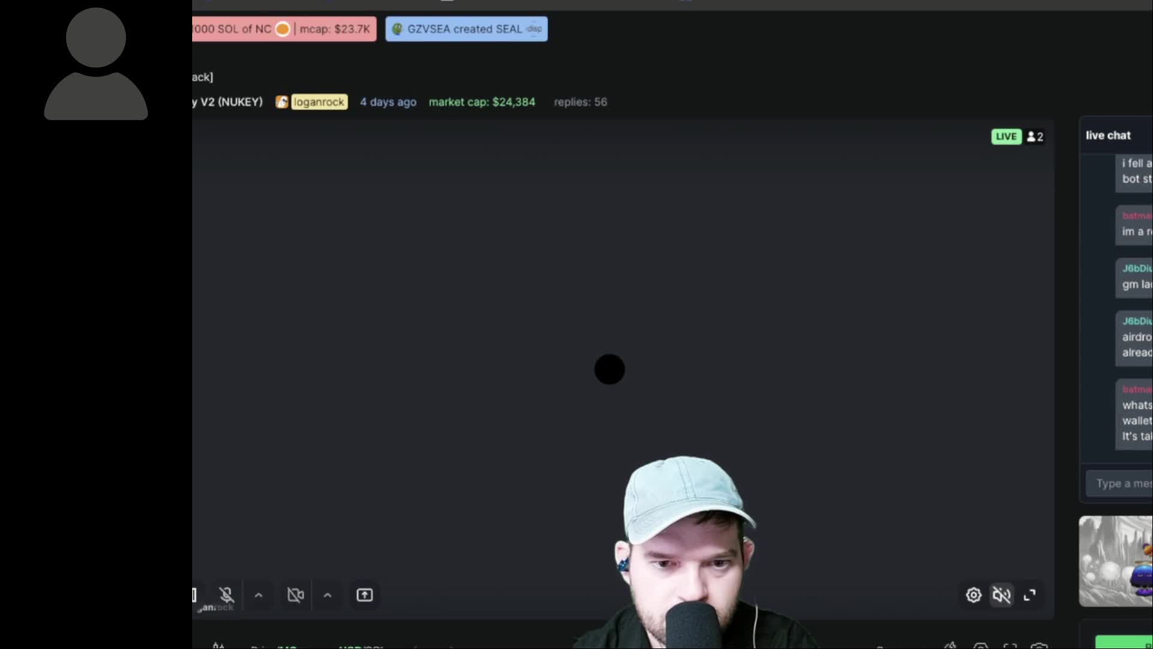The height and width of the screenshot is (649, 1153).
Task: Click the replies: 56 label
Action: pyautogui.click(x=580, y=102)
